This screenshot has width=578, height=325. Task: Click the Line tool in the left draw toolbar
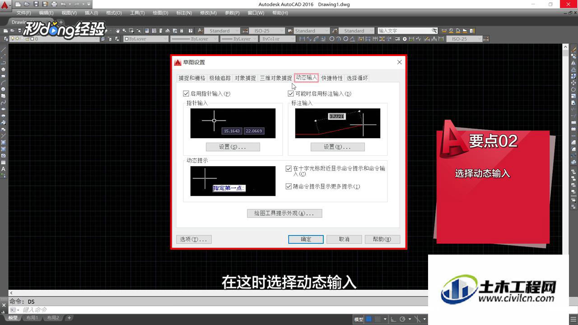[3, 49]
